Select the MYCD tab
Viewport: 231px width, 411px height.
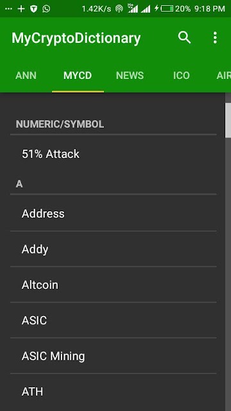[x=78, y=76]
